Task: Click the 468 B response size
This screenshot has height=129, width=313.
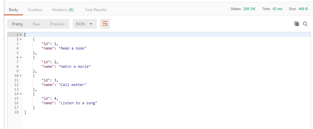Action: [x=303, y=9]
